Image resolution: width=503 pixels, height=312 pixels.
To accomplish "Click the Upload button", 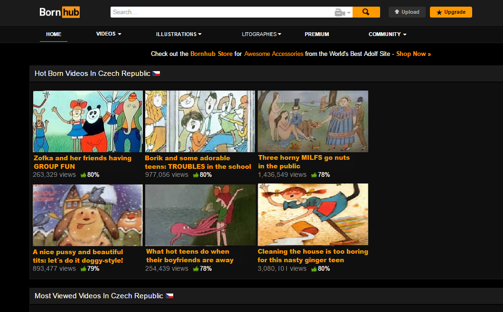I will click(407, 12).
